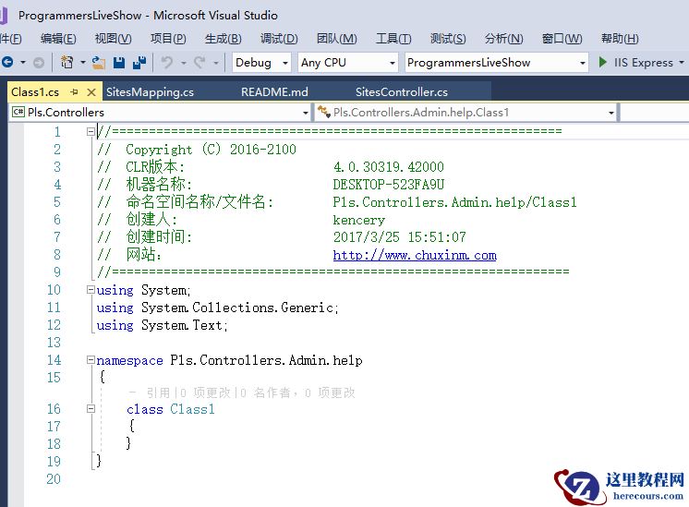The height and width of the screenshot is (507, 689).
Task: Open Navigate Backward history dropdown arrow
Action: point(23,63)
